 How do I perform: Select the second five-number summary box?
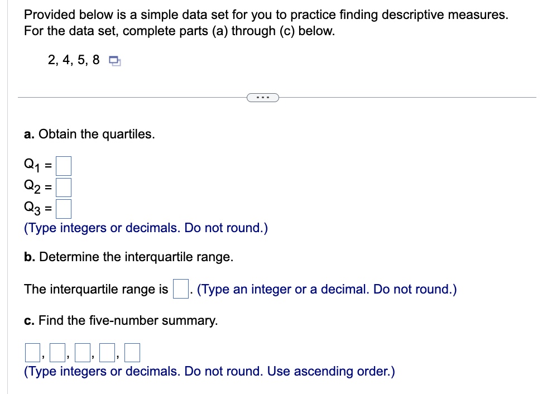coord(57,353)
